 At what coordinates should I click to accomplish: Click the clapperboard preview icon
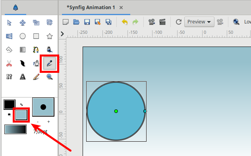[162, 22]
